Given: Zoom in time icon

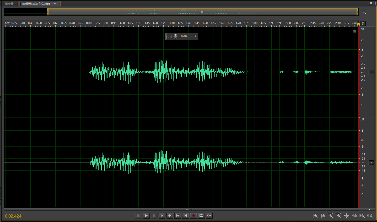Looking at the screenshot, I should [331, 216].
